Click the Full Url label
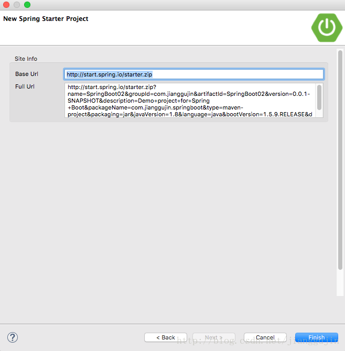Viewport: 345px width, 351px height. click(25, 86)
